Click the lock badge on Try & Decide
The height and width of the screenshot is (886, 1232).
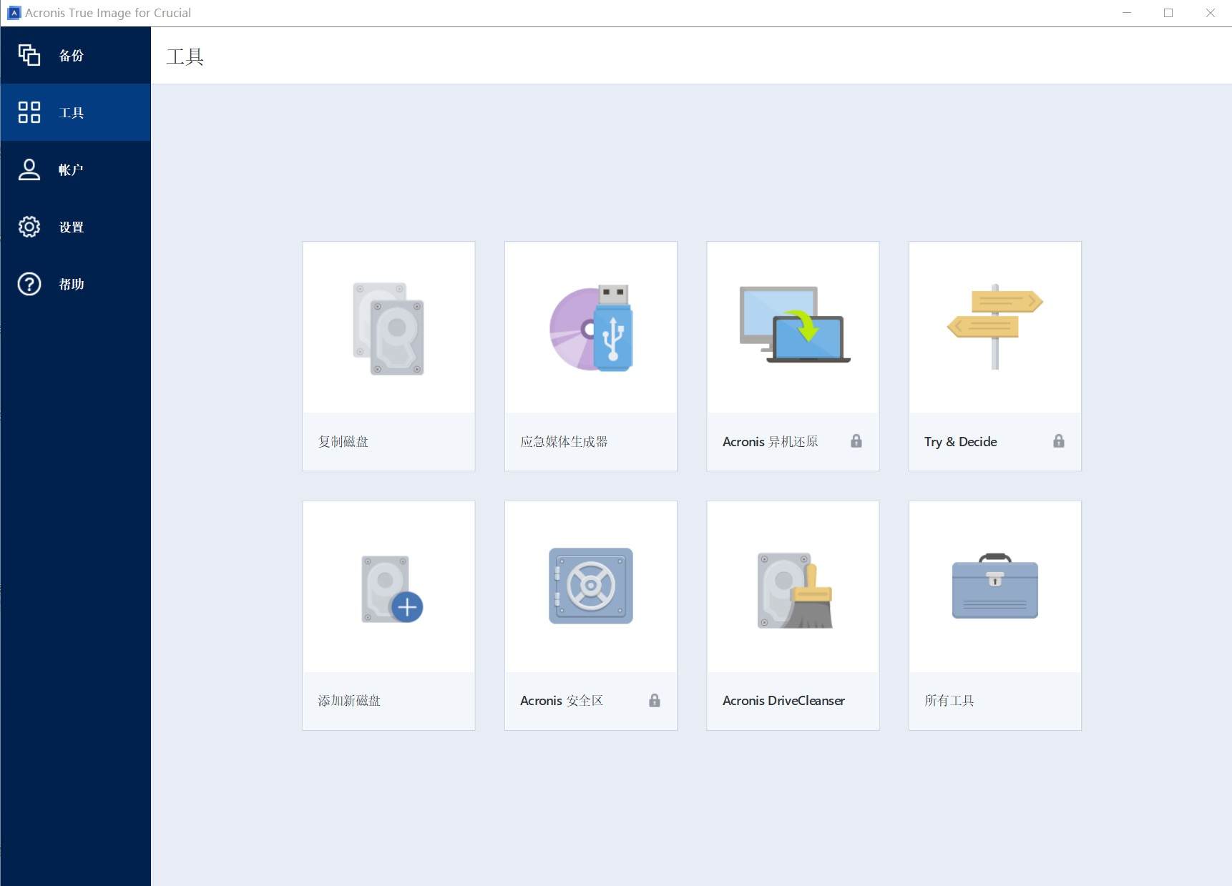click(1059, 441)
